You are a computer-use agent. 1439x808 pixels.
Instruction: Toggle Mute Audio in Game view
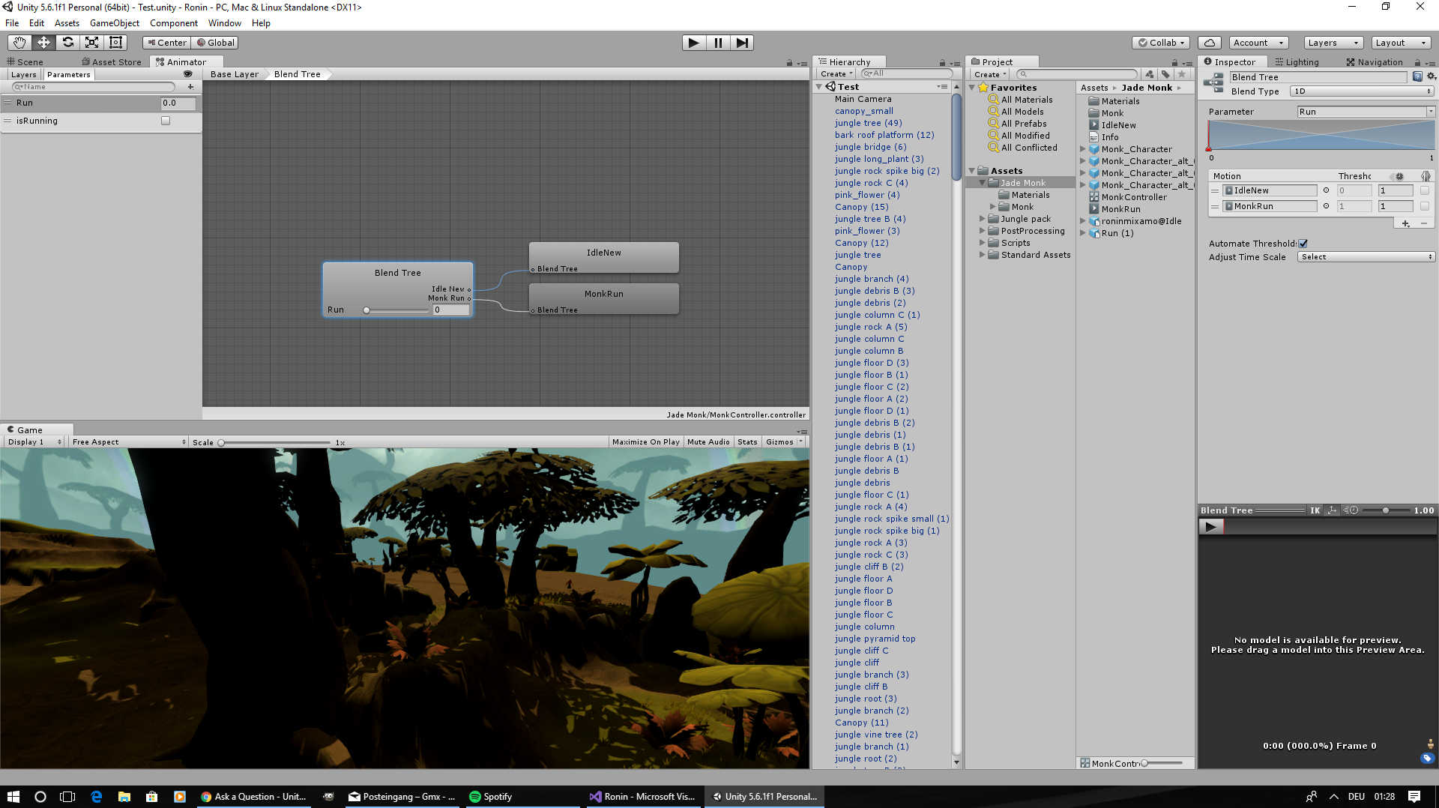pos(708,442)
